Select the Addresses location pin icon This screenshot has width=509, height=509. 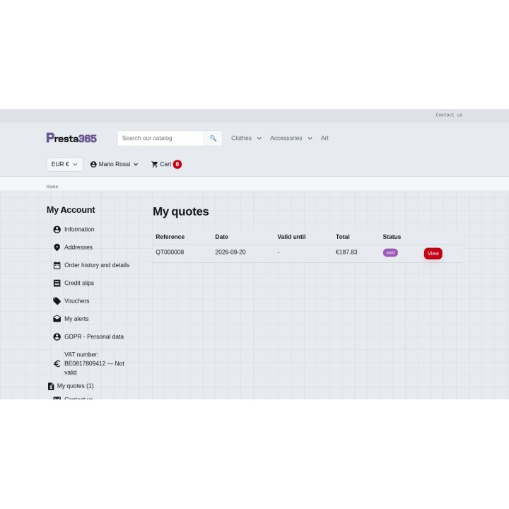[x=57, y=247]
